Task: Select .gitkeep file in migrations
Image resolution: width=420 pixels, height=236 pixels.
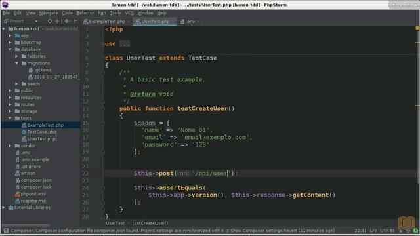Action: [x=39, y=70]
